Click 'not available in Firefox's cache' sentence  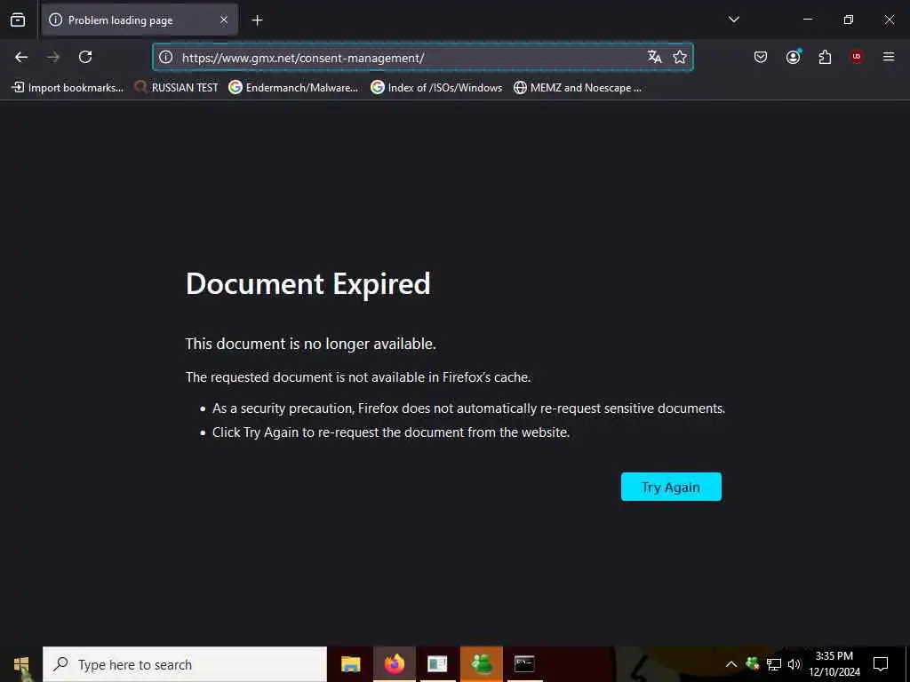pyautogui.click(x=358, y=377)
